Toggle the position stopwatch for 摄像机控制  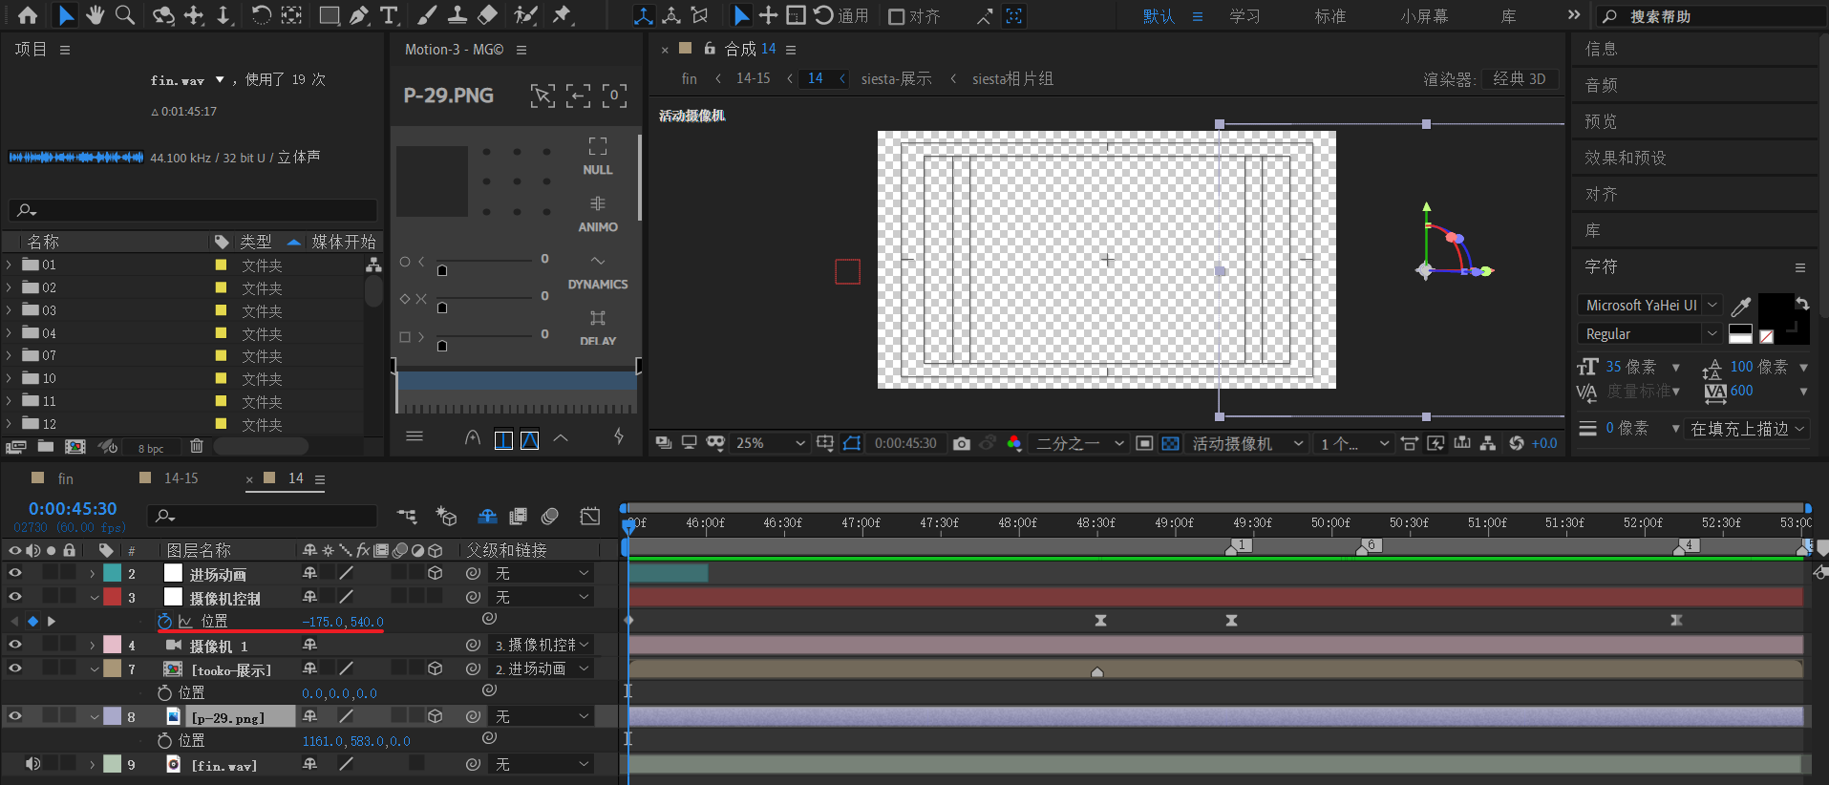(164, 622)
